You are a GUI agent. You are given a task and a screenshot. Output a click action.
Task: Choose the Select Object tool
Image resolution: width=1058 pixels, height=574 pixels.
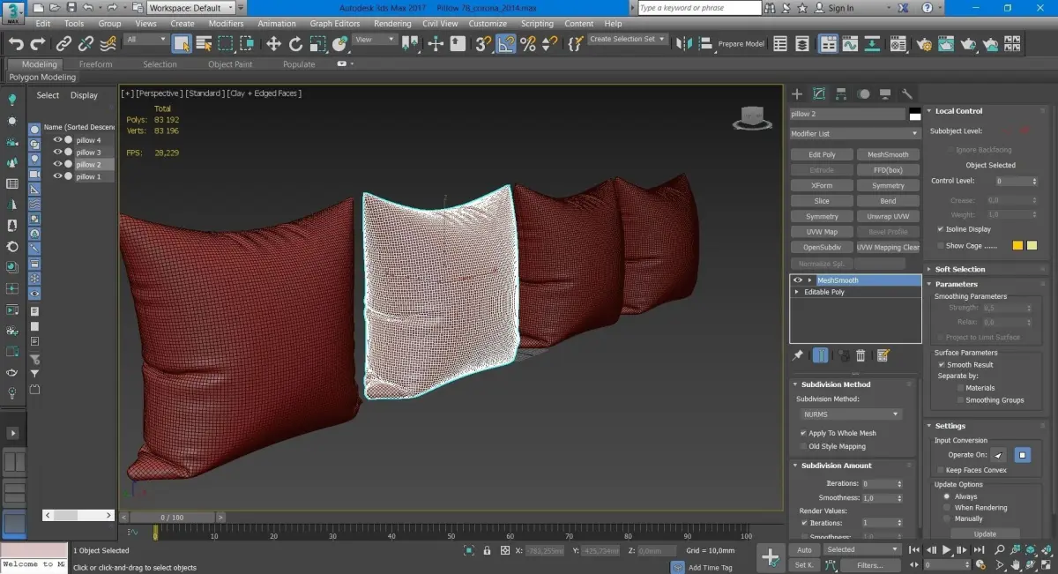pyautogui.click(x=182, y=43)
